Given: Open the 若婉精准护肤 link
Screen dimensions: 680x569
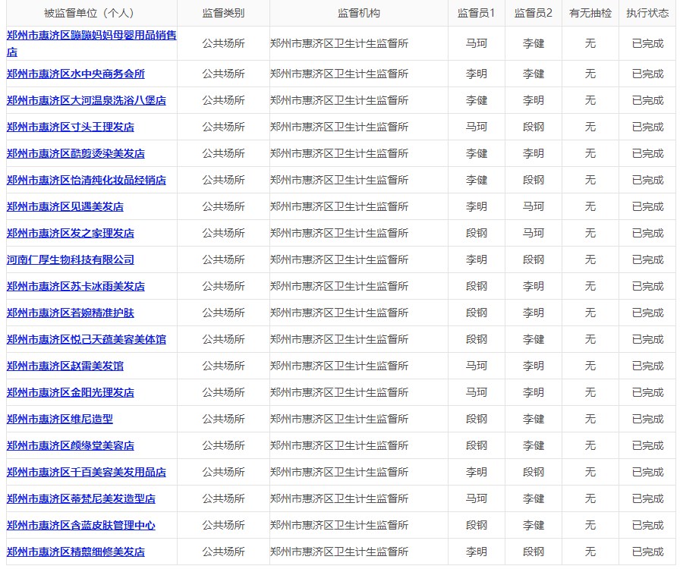Looking at the screenshot, I should 71,313.
